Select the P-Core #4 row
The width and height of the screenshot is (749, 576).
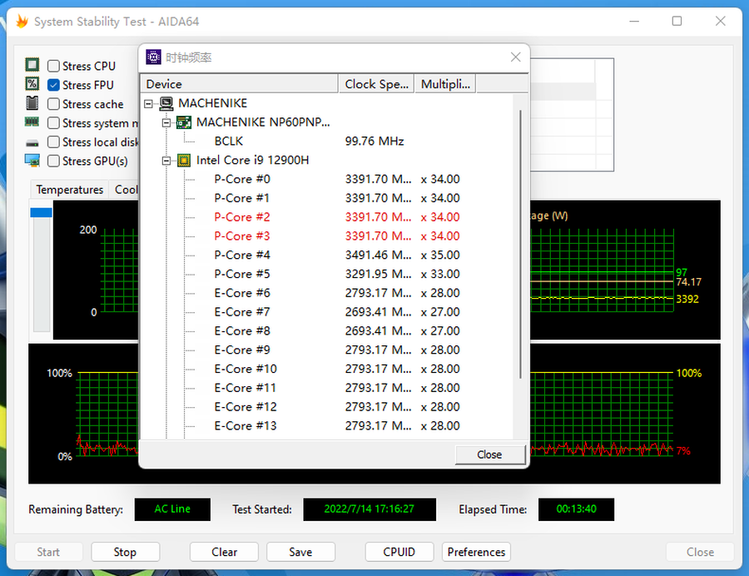(242, 255)
